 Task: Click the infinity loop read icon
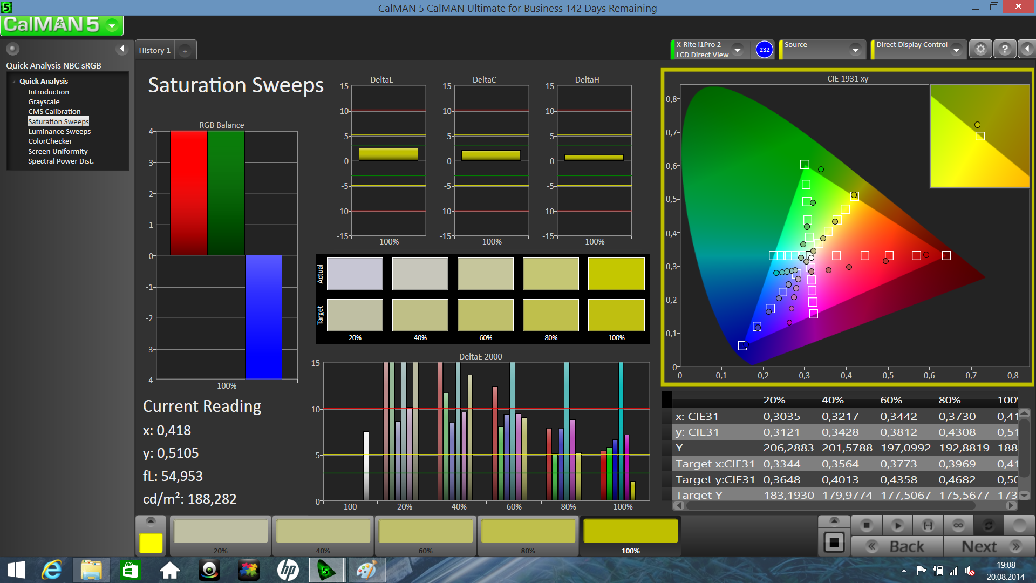[958, 525]
